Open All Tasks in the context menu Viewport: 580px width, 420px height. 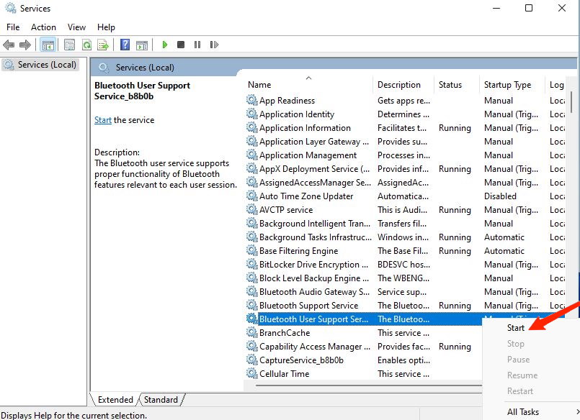click(522, 412)
